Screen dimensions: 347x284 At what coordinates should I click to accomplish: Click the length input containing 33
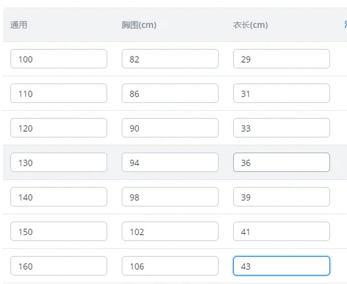tap(281, 128)
